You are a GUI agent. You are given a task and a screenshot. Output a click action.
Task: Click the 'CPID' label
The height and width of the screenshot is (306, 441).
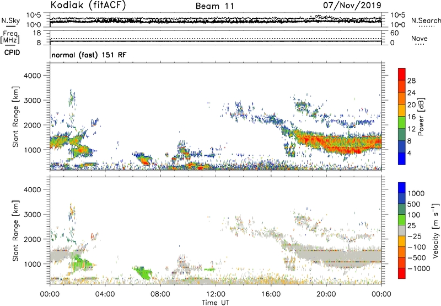[12, 52]
